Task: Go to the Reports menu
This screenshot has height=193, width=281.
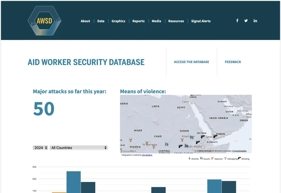Action: [x=139, y=21]
